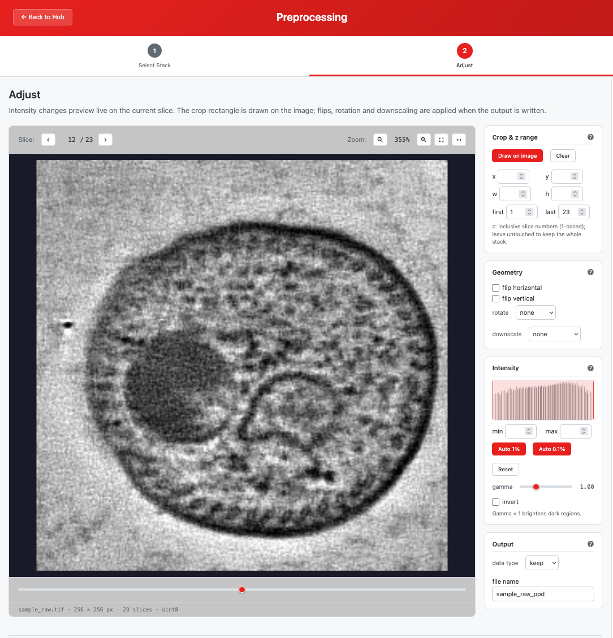This screenshot has height=638, width=613.
Task: Click the file name input field
Action: tap(543, 594)
